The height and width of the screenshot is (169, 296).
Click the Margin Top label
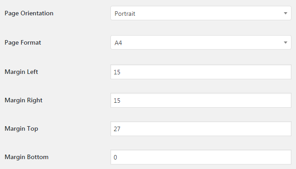21,129
